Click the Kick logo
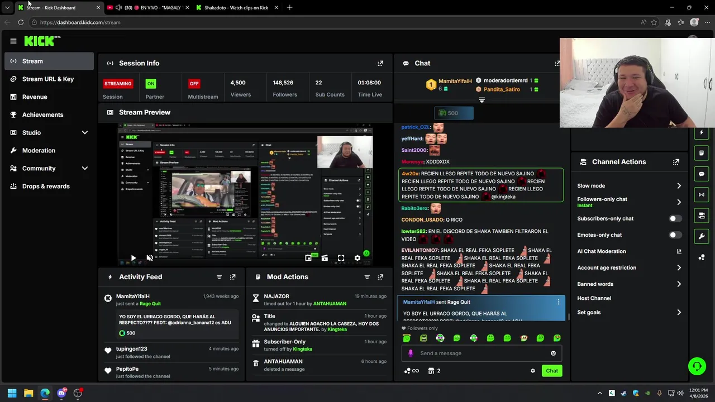 [x=42, y=41]
